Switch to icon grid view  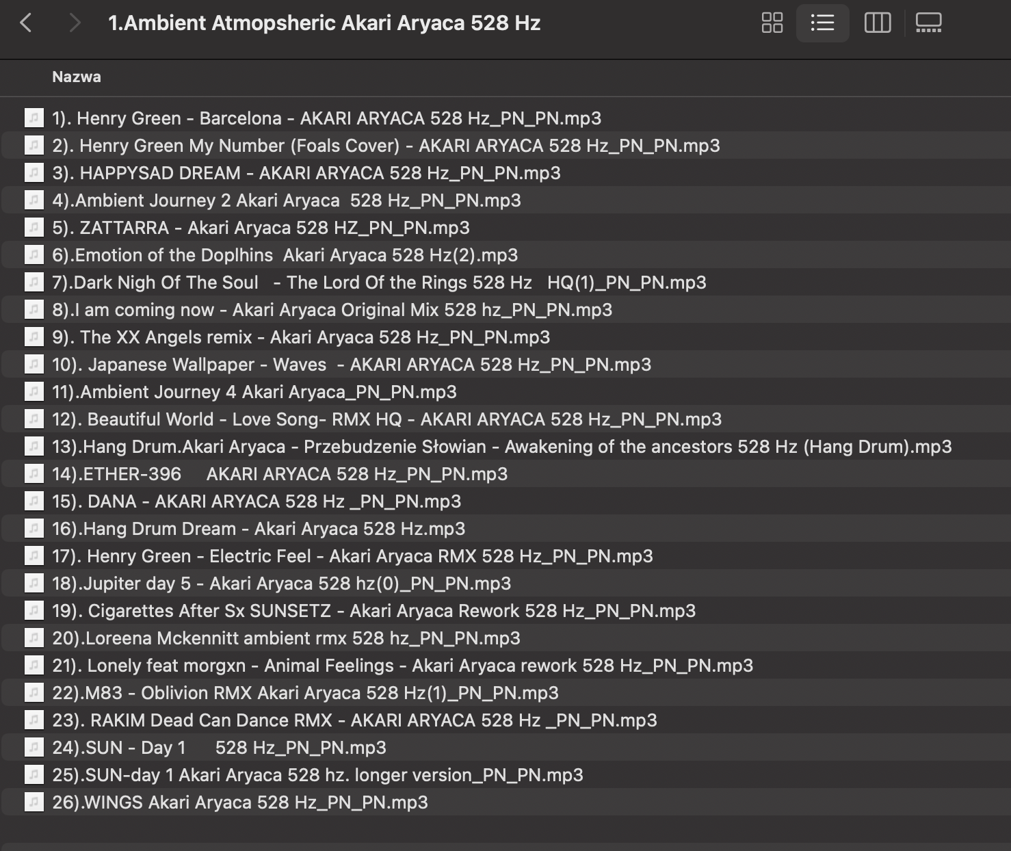[772, 23]
